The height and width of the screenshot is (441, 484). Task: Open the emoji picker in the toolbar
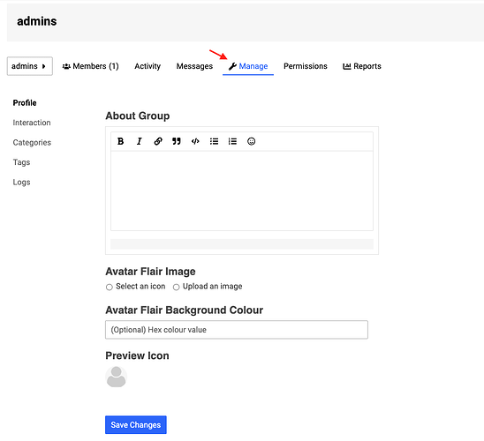point(251,141)
